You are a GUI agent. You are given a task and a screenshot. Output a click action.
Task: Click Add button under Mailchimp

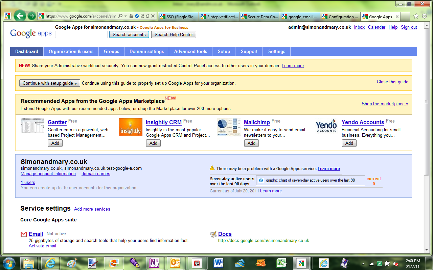(x=252, y=143)
